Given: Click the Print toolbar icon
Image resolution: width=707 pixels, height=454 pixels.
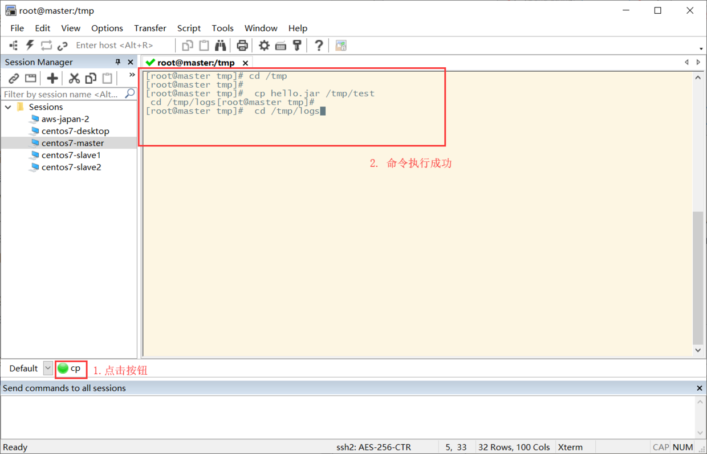Looking at the screenshot, I should tap(242, 46).
